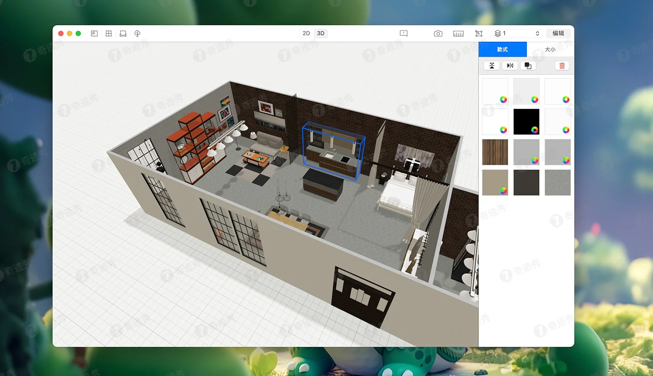Mirror the selected object horizontally
The width and height of the screenshot is (653, 376).
510,66
